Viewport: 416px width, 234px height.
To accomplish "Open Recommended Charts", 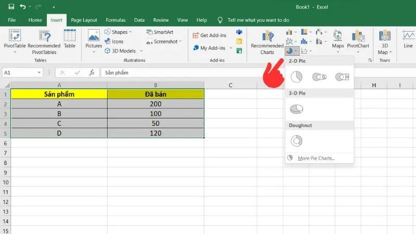I will [x=267, y=42].
